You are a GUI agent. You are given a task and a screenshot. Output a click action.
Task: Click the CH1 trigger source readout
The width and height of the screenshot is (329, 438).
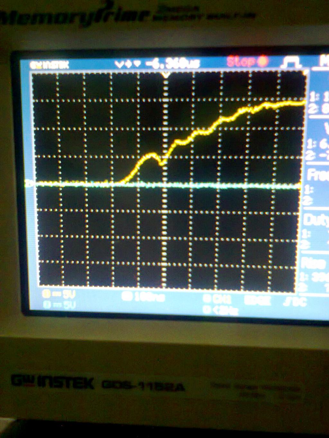tap(217, 299)
